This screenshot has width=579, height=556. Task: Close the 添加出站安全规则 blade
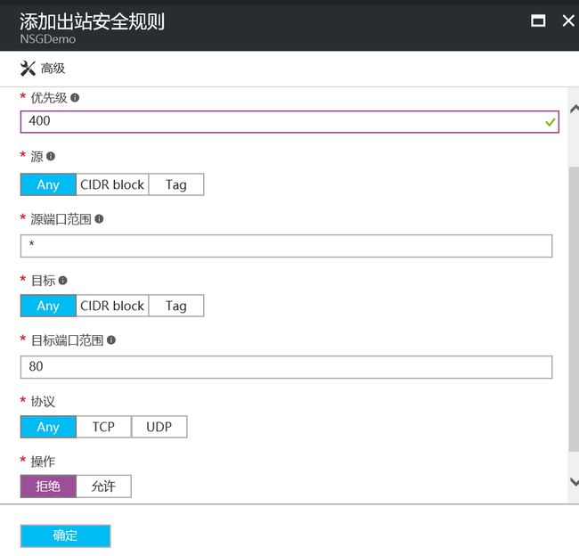click(x=568, y=20)
